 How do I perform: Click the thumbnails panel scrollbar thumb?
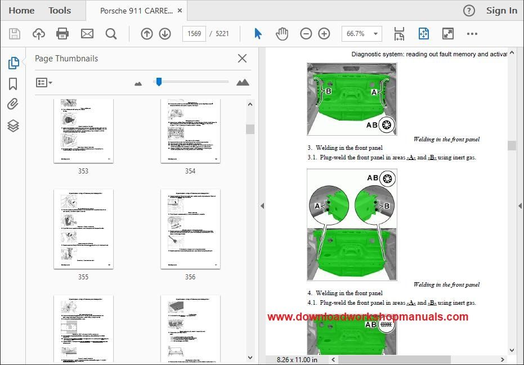click(250, 129)
